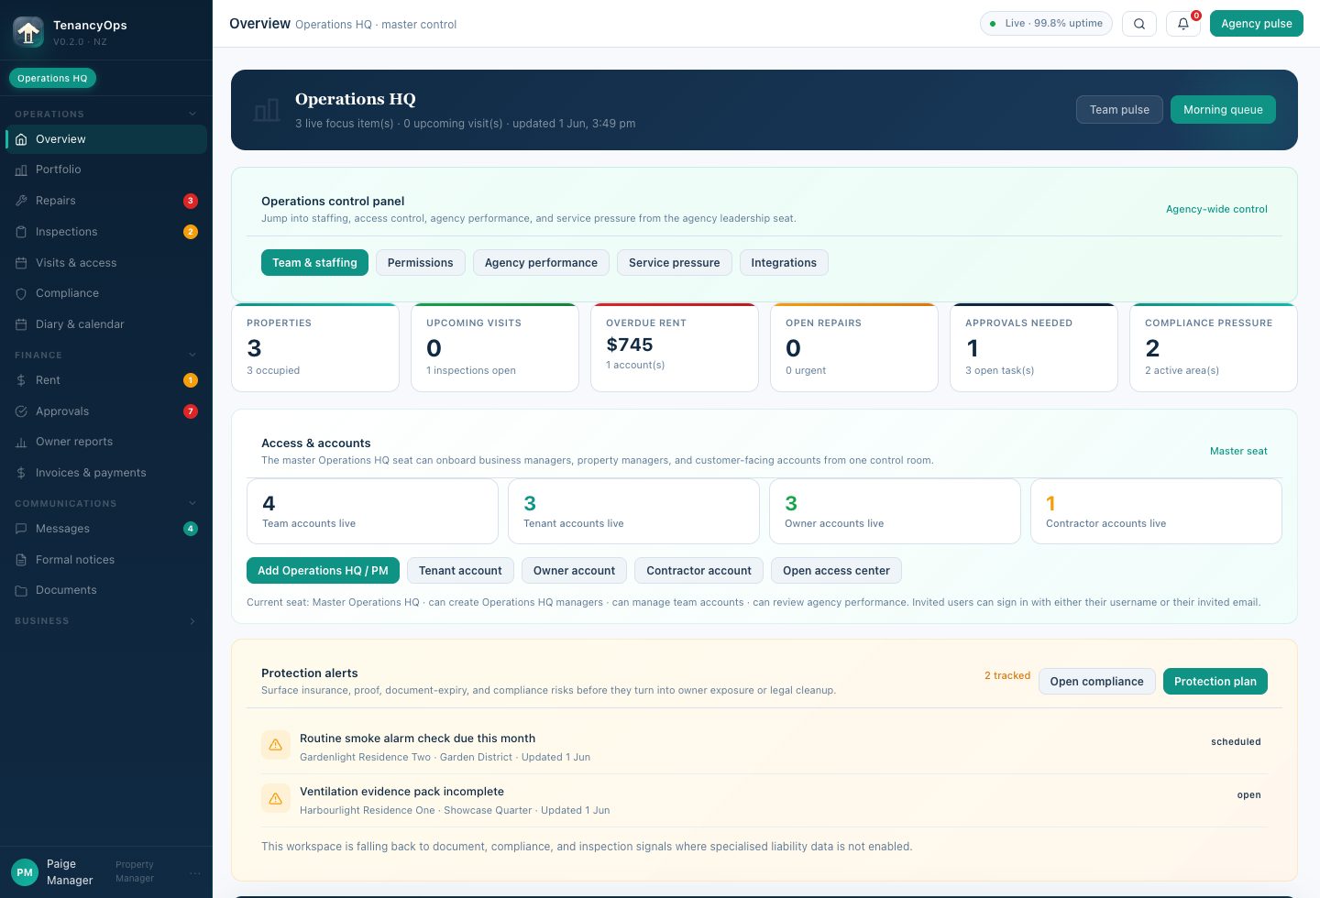Viewport: 1320px width, 898px height.
Task: Click the Morning queue button
Action: click(x=1223, y=110)
